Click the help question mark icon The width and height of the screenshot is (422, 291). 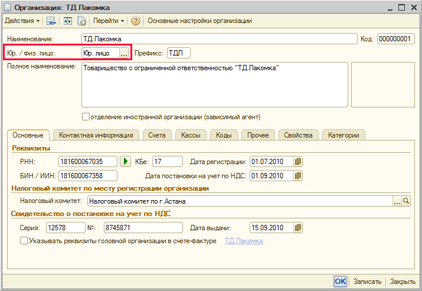point(136,21)
